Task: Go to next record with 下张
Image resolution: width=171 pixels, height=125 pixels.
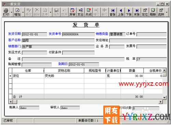Action: 129,12
